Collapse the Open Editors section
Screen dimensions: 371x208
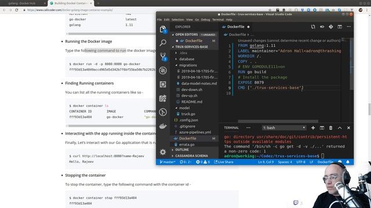194,35
